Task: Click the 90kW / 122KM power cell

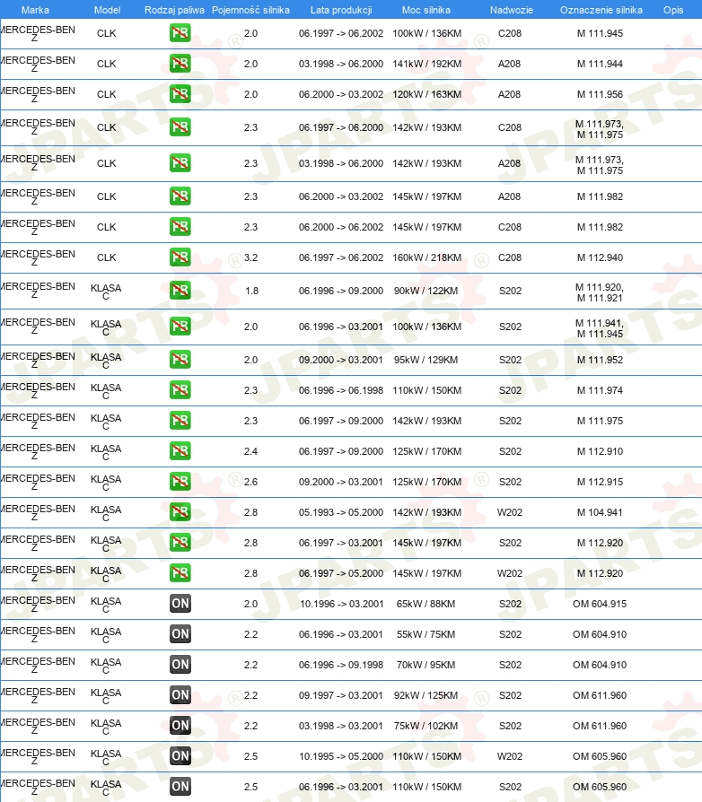Action: point(426,291)
